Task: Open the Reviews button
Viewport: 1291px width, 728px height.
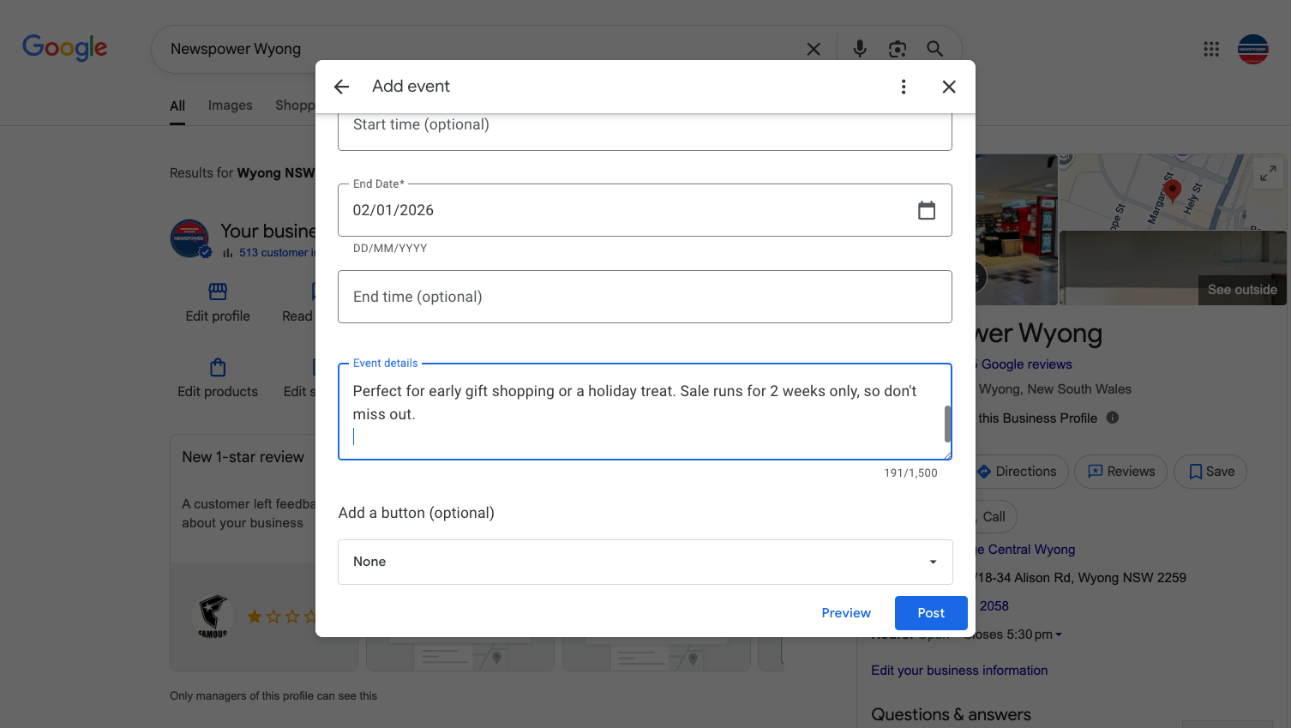Action: point(1121,472)
